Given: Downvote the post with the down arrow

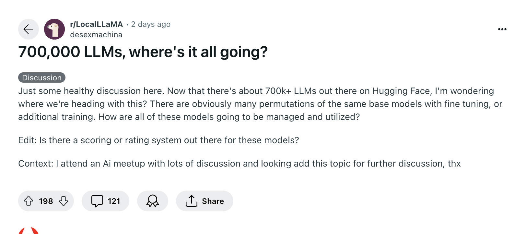Looking at the screenshot, I should (x=64, y=201).
